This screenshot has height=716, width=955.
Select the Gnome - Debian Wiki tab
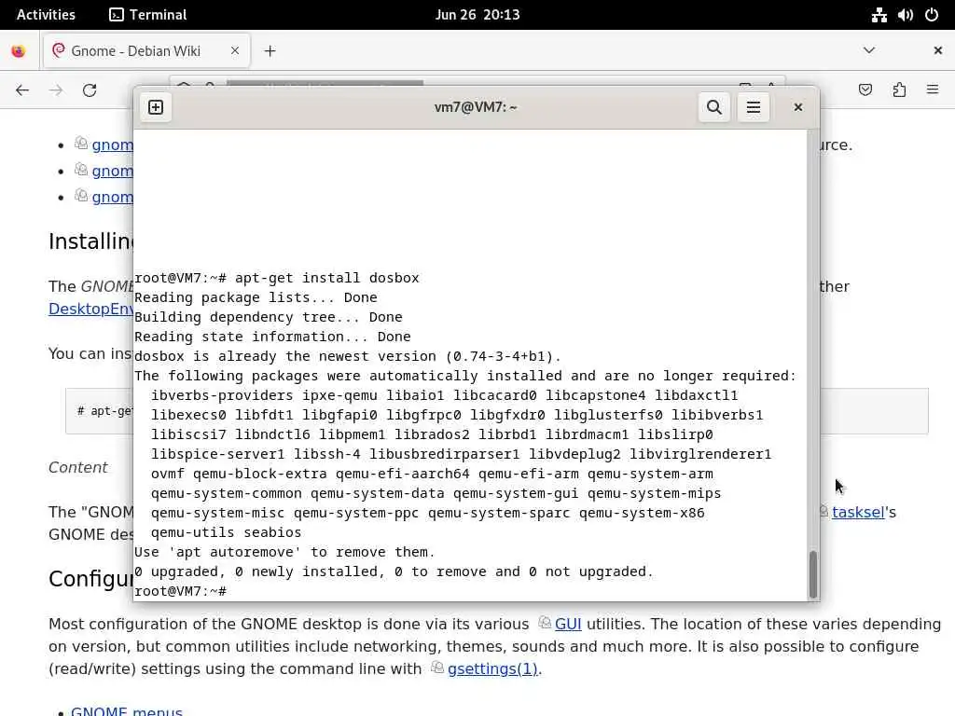(146, 50)
